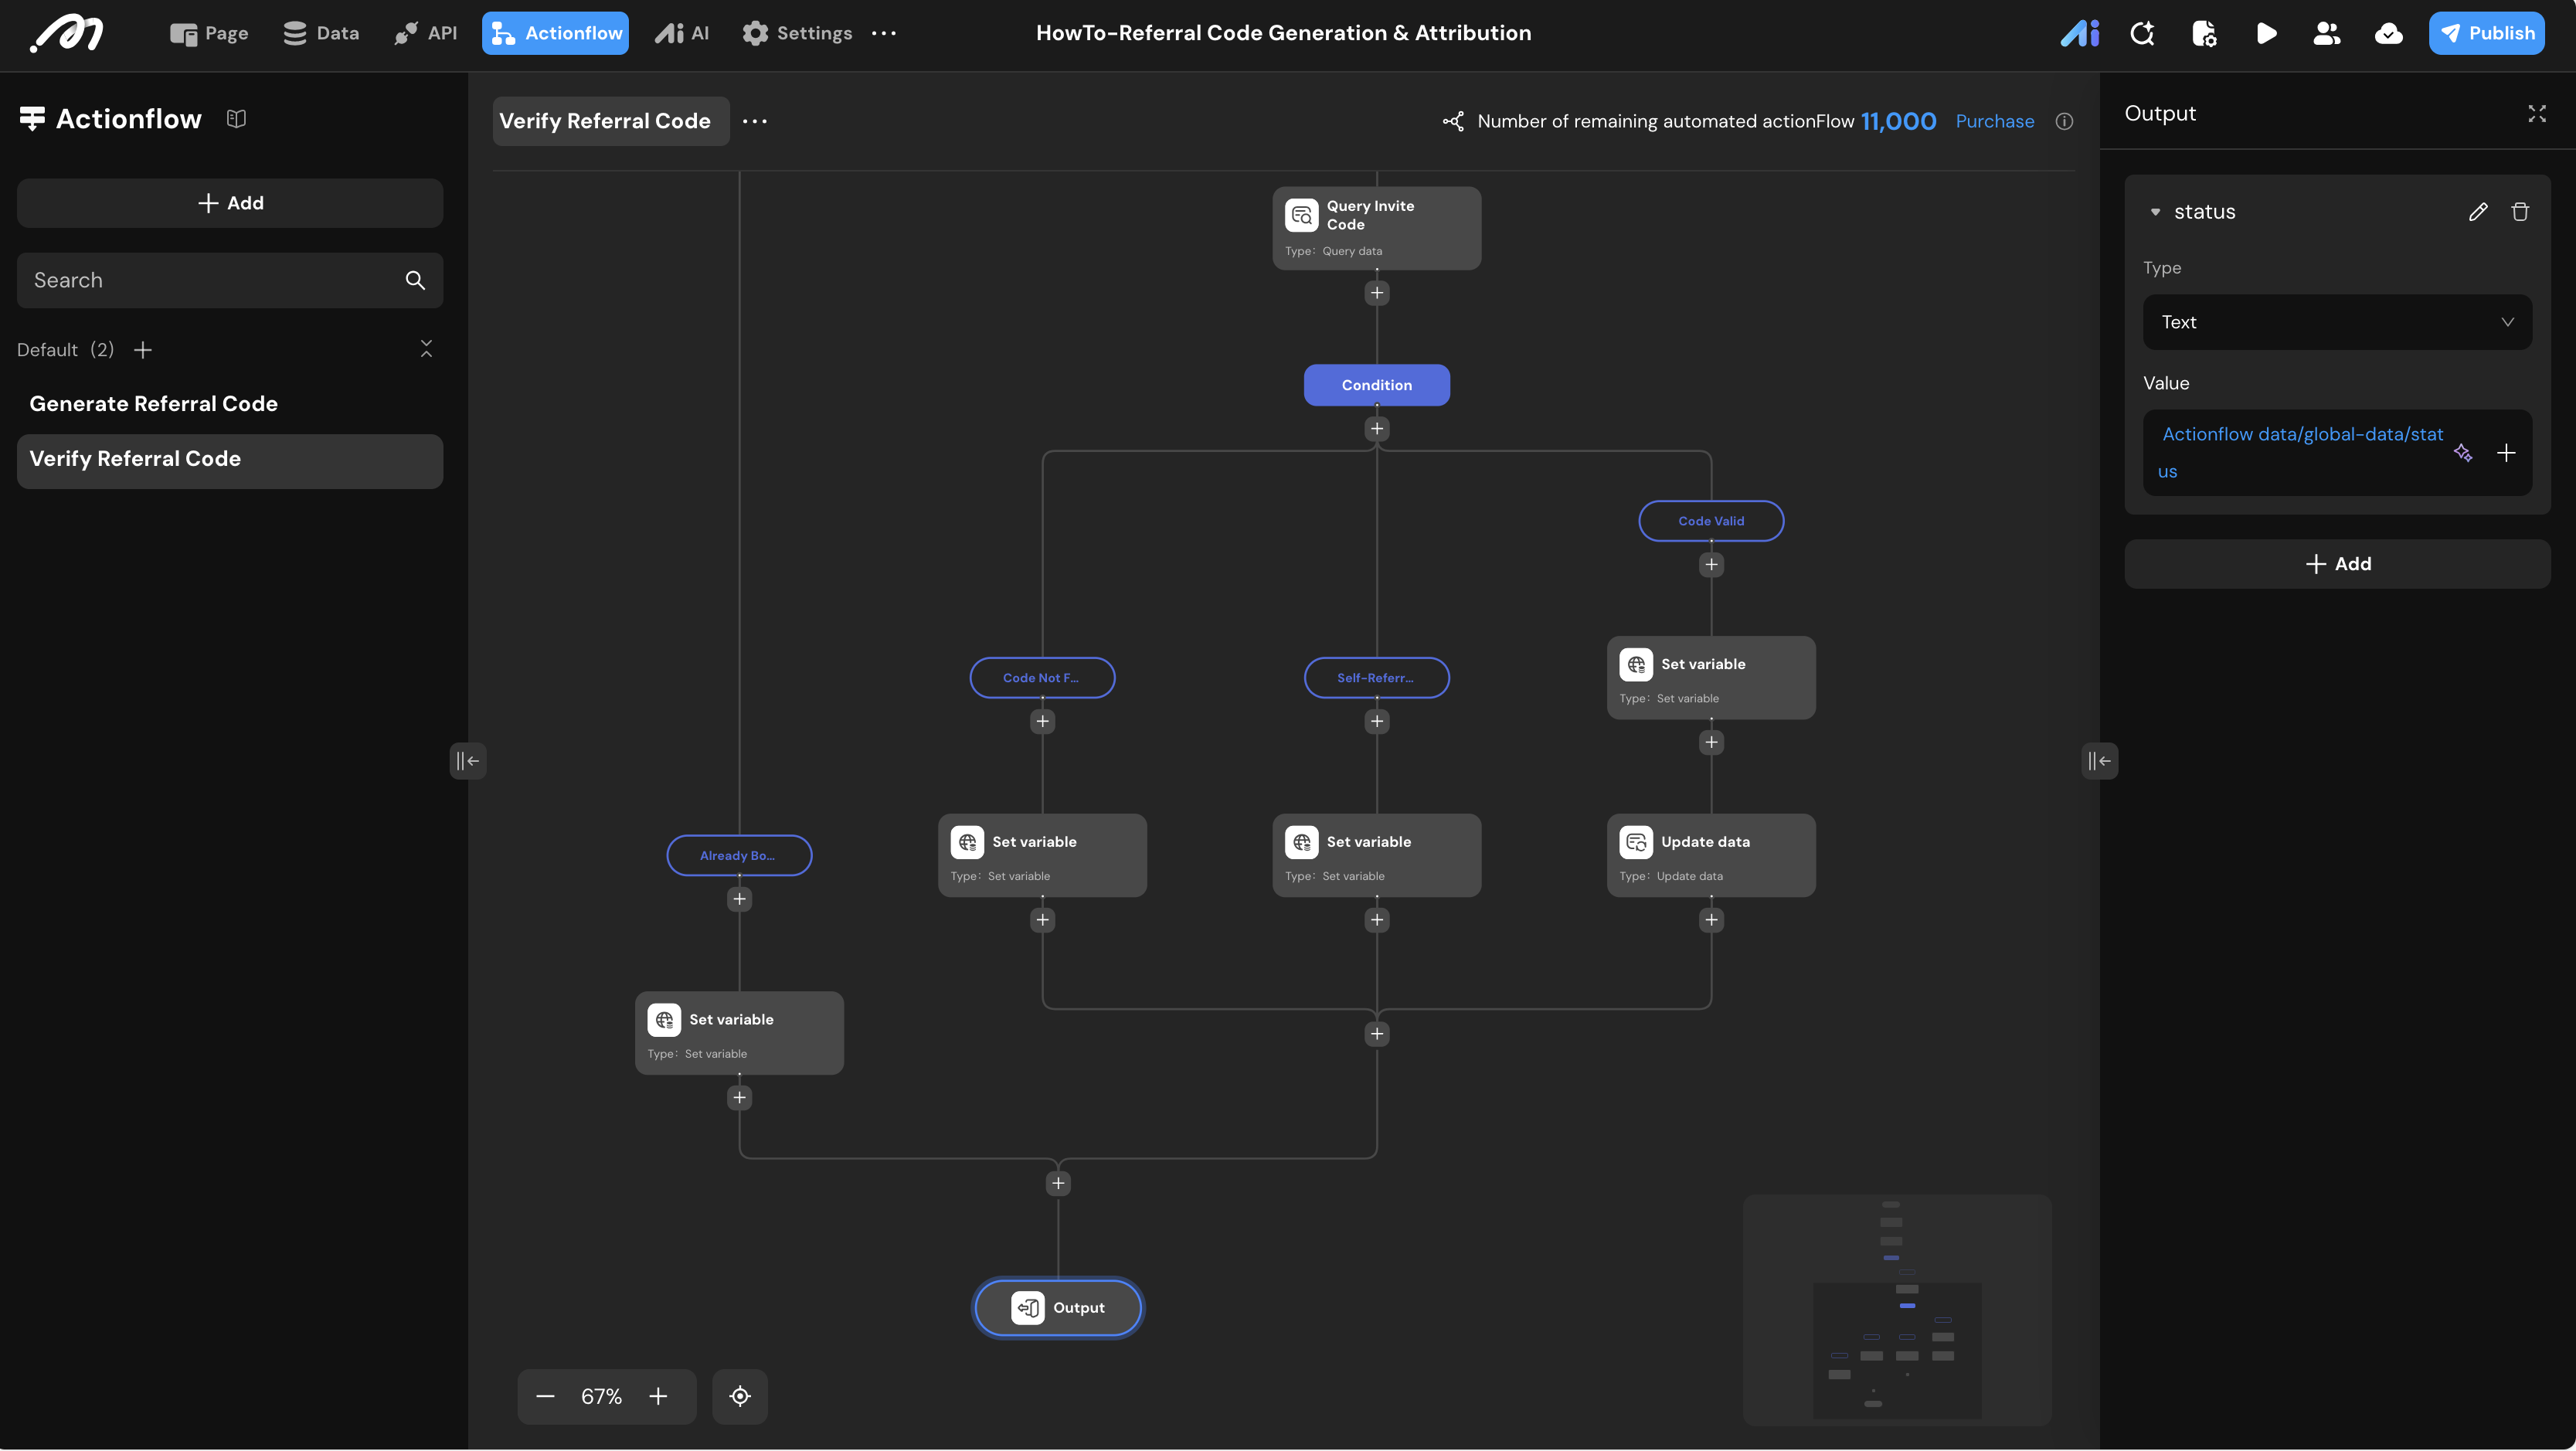Collapse the Default group in sidebar
The width and height of the screenshot is (2576, 1451).
pyautogui.click(x=426, y=349)
